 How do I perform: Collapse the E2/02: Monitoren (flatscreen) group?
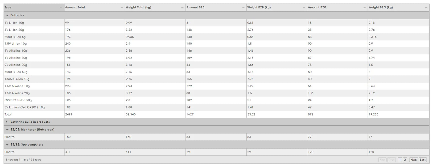pos(7,129)
